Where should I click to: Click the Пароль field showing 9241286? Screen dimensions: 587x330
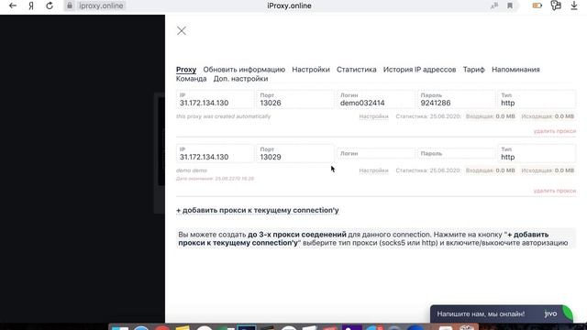[x=456, y=100]
